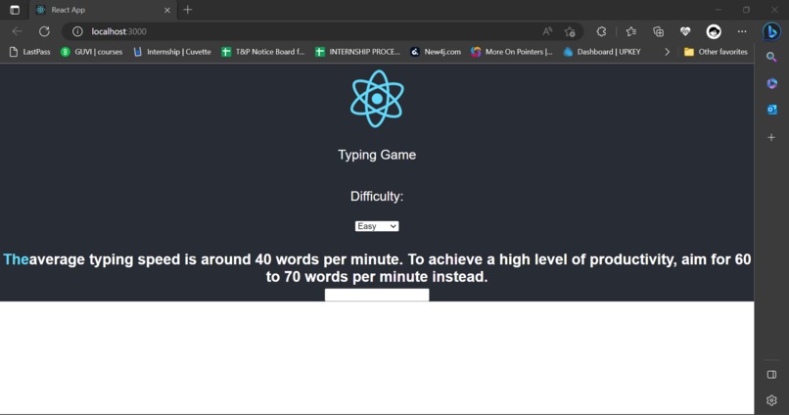Close the React App tab
Viewport: 789px width, 415px height.
click(167, 10)
